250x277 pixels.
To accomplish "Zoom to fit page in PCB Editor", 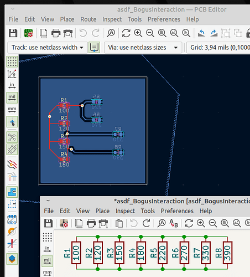I will click(162, 33).
